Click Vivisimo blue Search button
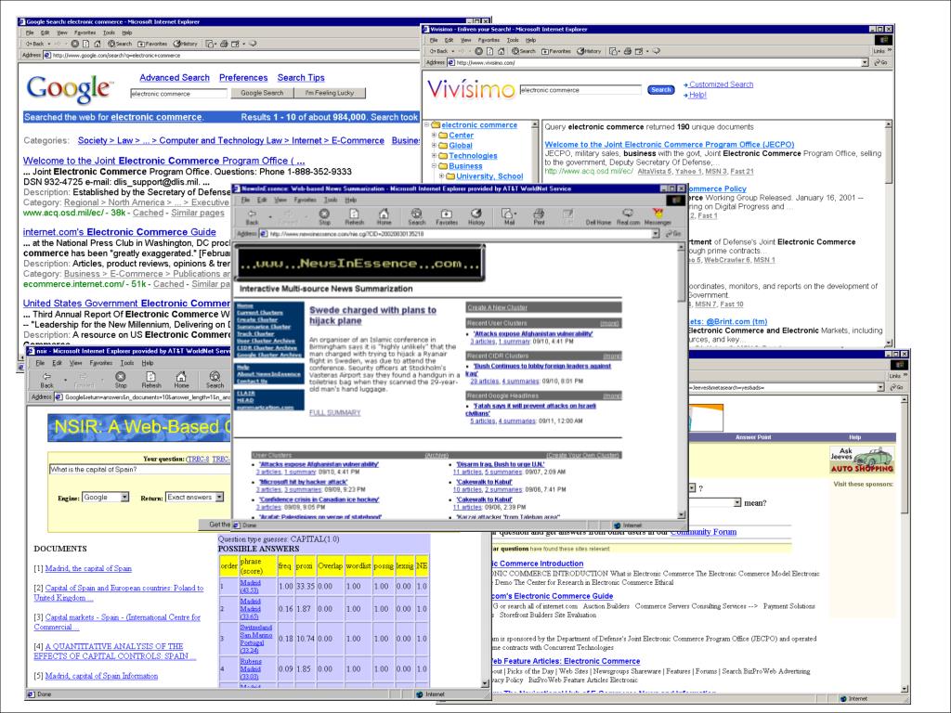The height and width of the screenshot is (713, 951). click(660, 90)
